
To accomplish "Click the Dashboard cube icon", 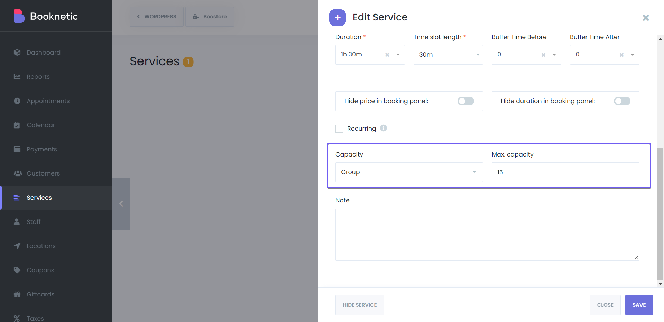I will (17, 53).
